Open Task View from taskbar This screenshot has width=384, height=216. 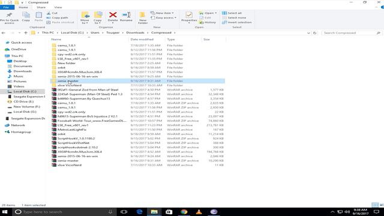124,212
